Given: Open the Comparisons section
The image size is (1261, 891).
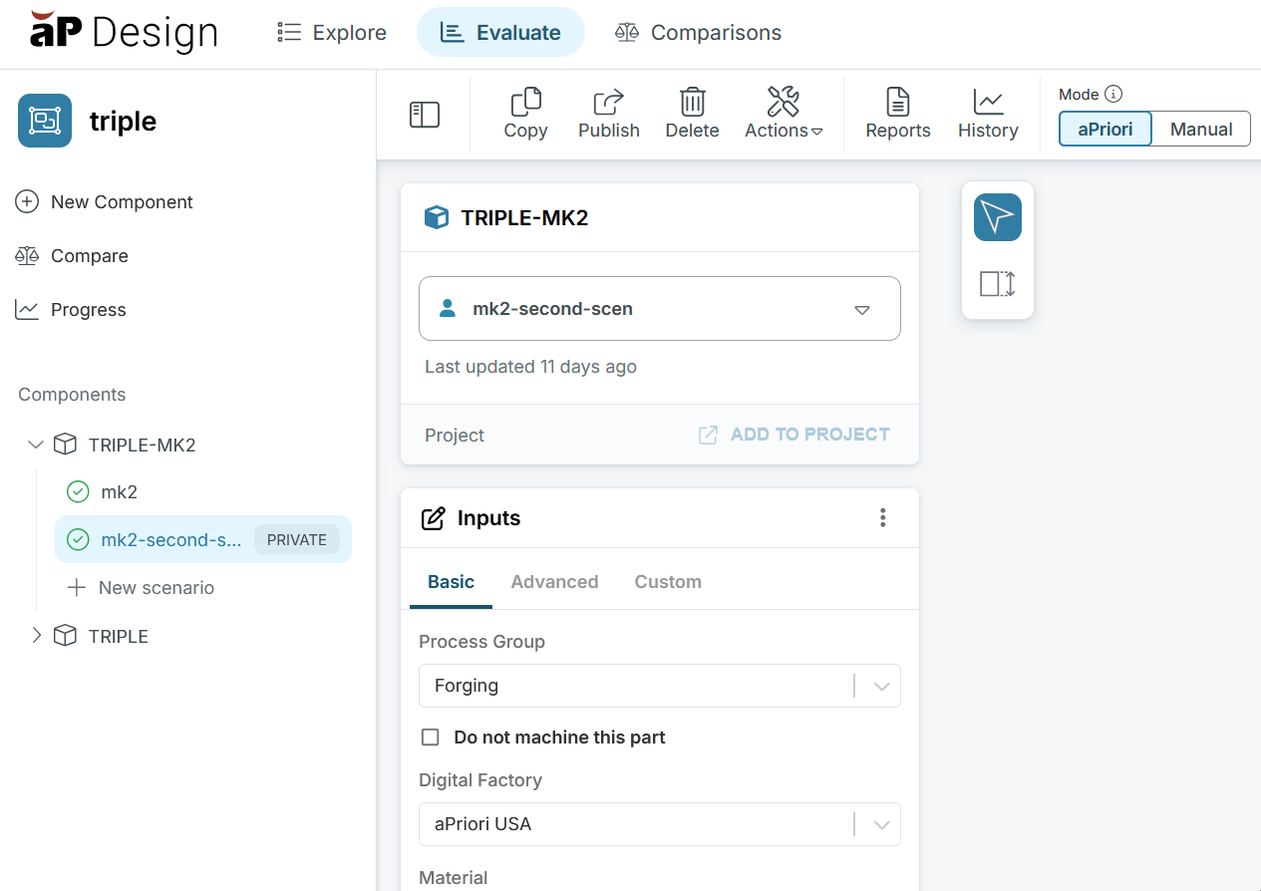Looking at the screenshot, I should (698, 33).
